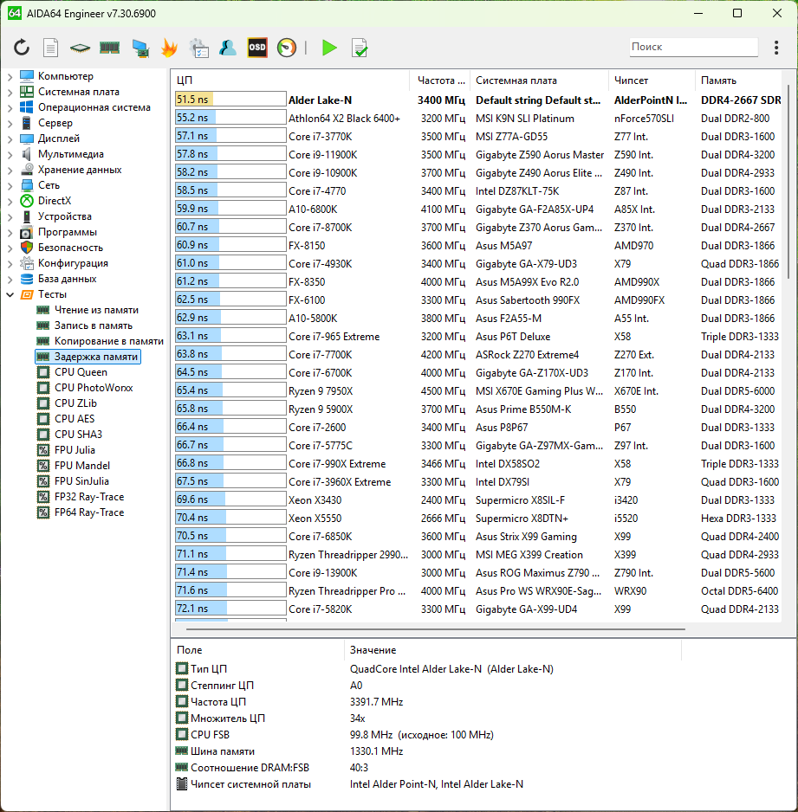This screenshot has height=812, width=798.
Task: Select the Ryzen 9 7950X result row
Action: coord(347,391)
